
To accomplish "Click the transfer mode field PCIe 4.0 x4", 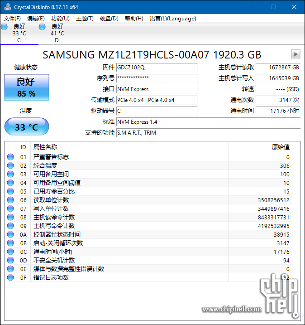I will tap(157, 100).
